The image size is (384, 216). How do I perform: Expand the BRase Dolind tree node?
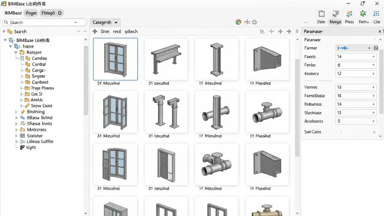pos(16,117)
